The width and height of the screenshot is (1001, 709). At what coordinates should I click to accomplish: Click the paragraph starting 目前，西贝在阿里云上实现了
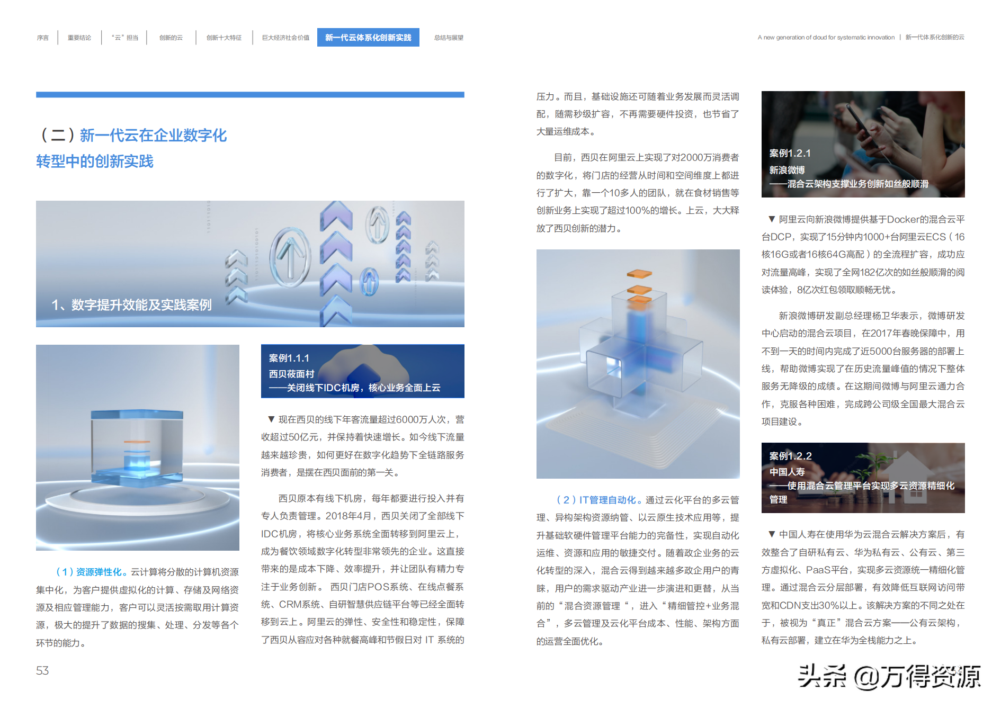638,193
